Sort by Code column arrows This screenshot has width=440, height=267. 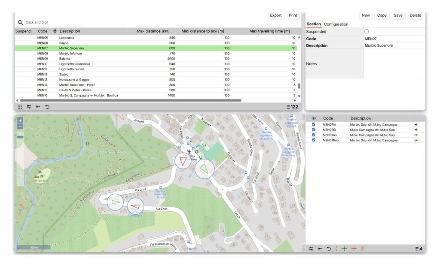(x=55, y=31)
